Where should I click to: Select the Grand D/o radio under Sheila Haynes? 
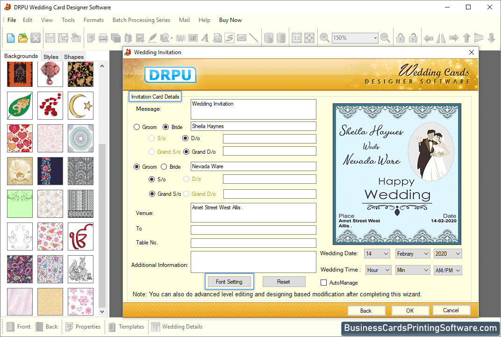(186, 152)
